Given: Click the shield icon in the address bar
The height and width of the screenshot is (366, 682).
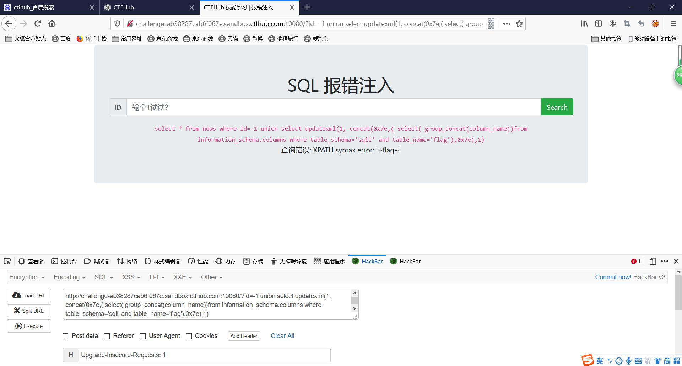Looking at the screenshot, I should pyautogui.click(x=117, y=23).
